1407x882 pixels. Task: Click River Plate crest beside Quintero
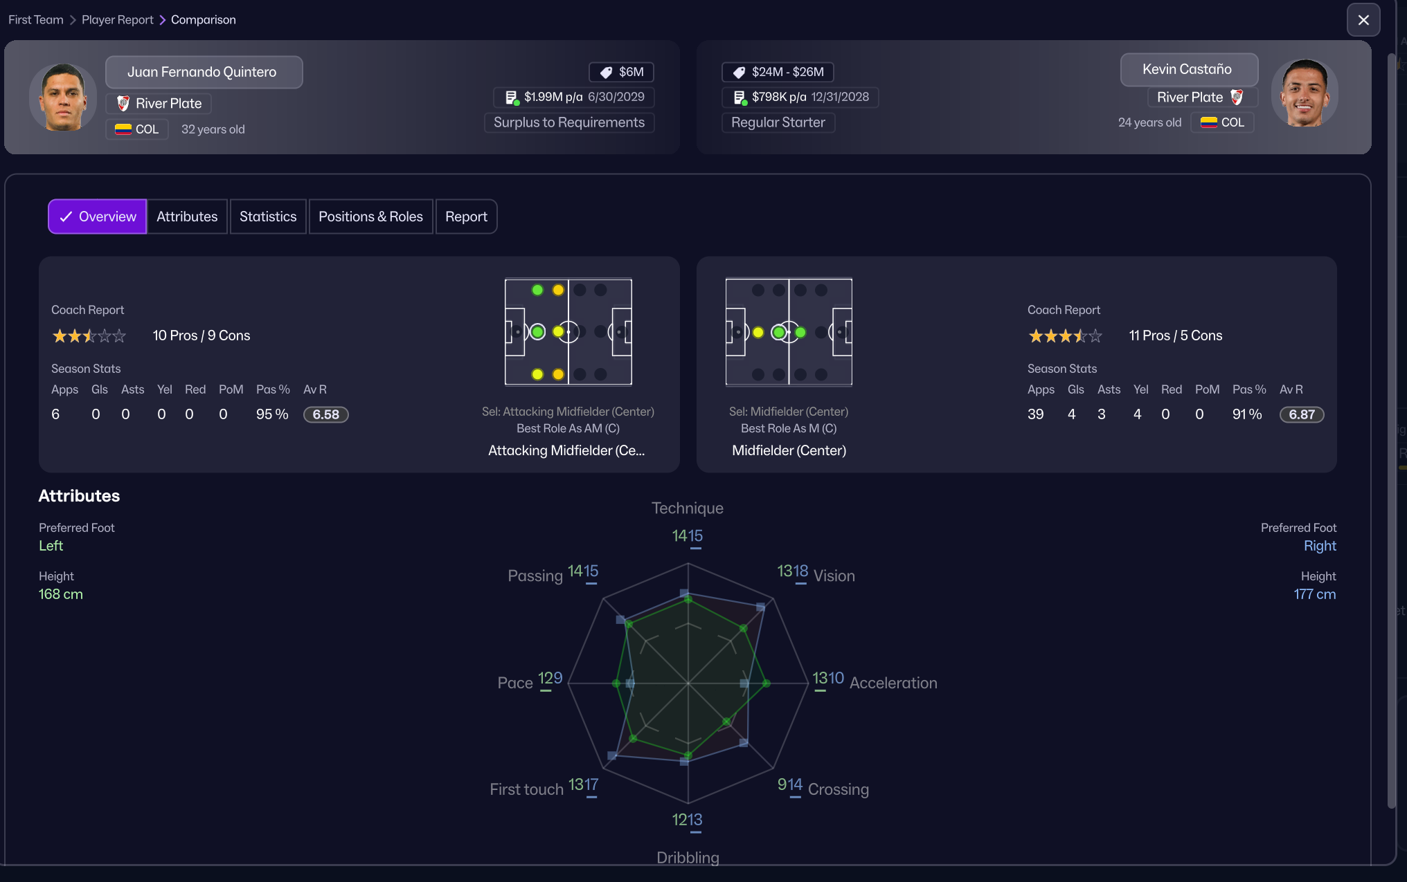[x=123, y=104]
